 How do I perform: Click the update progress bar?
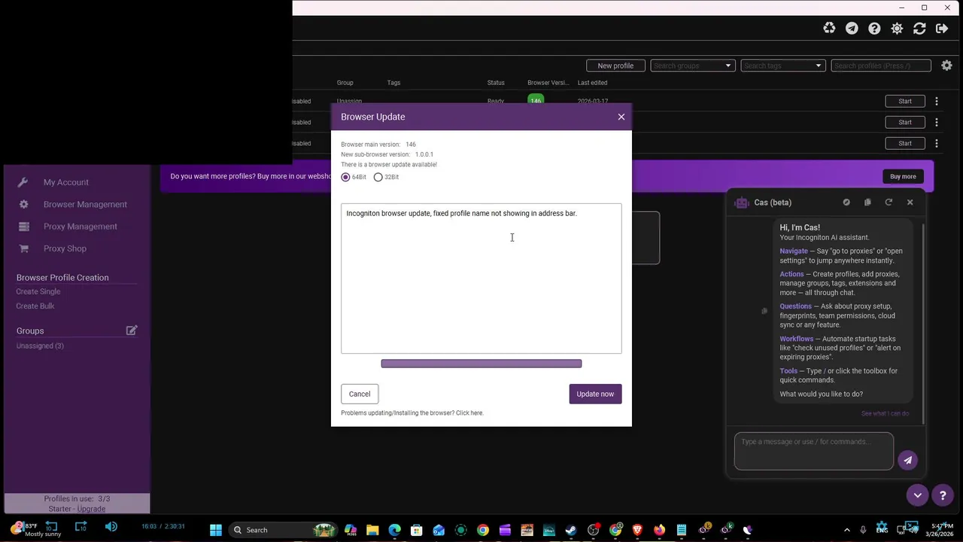[x=481, y=364]
